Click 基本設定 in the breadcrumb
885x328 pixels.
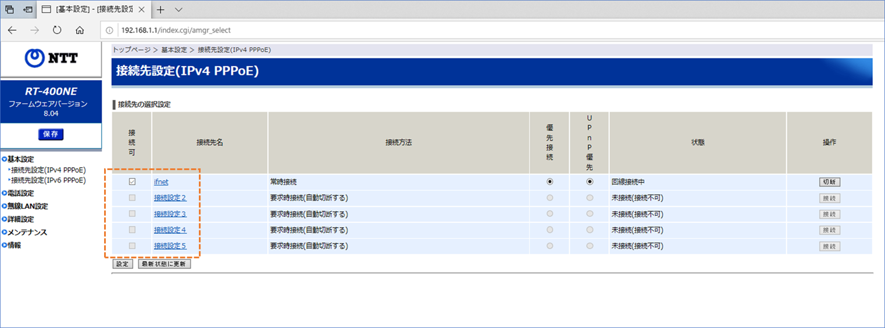click(174, 50)
